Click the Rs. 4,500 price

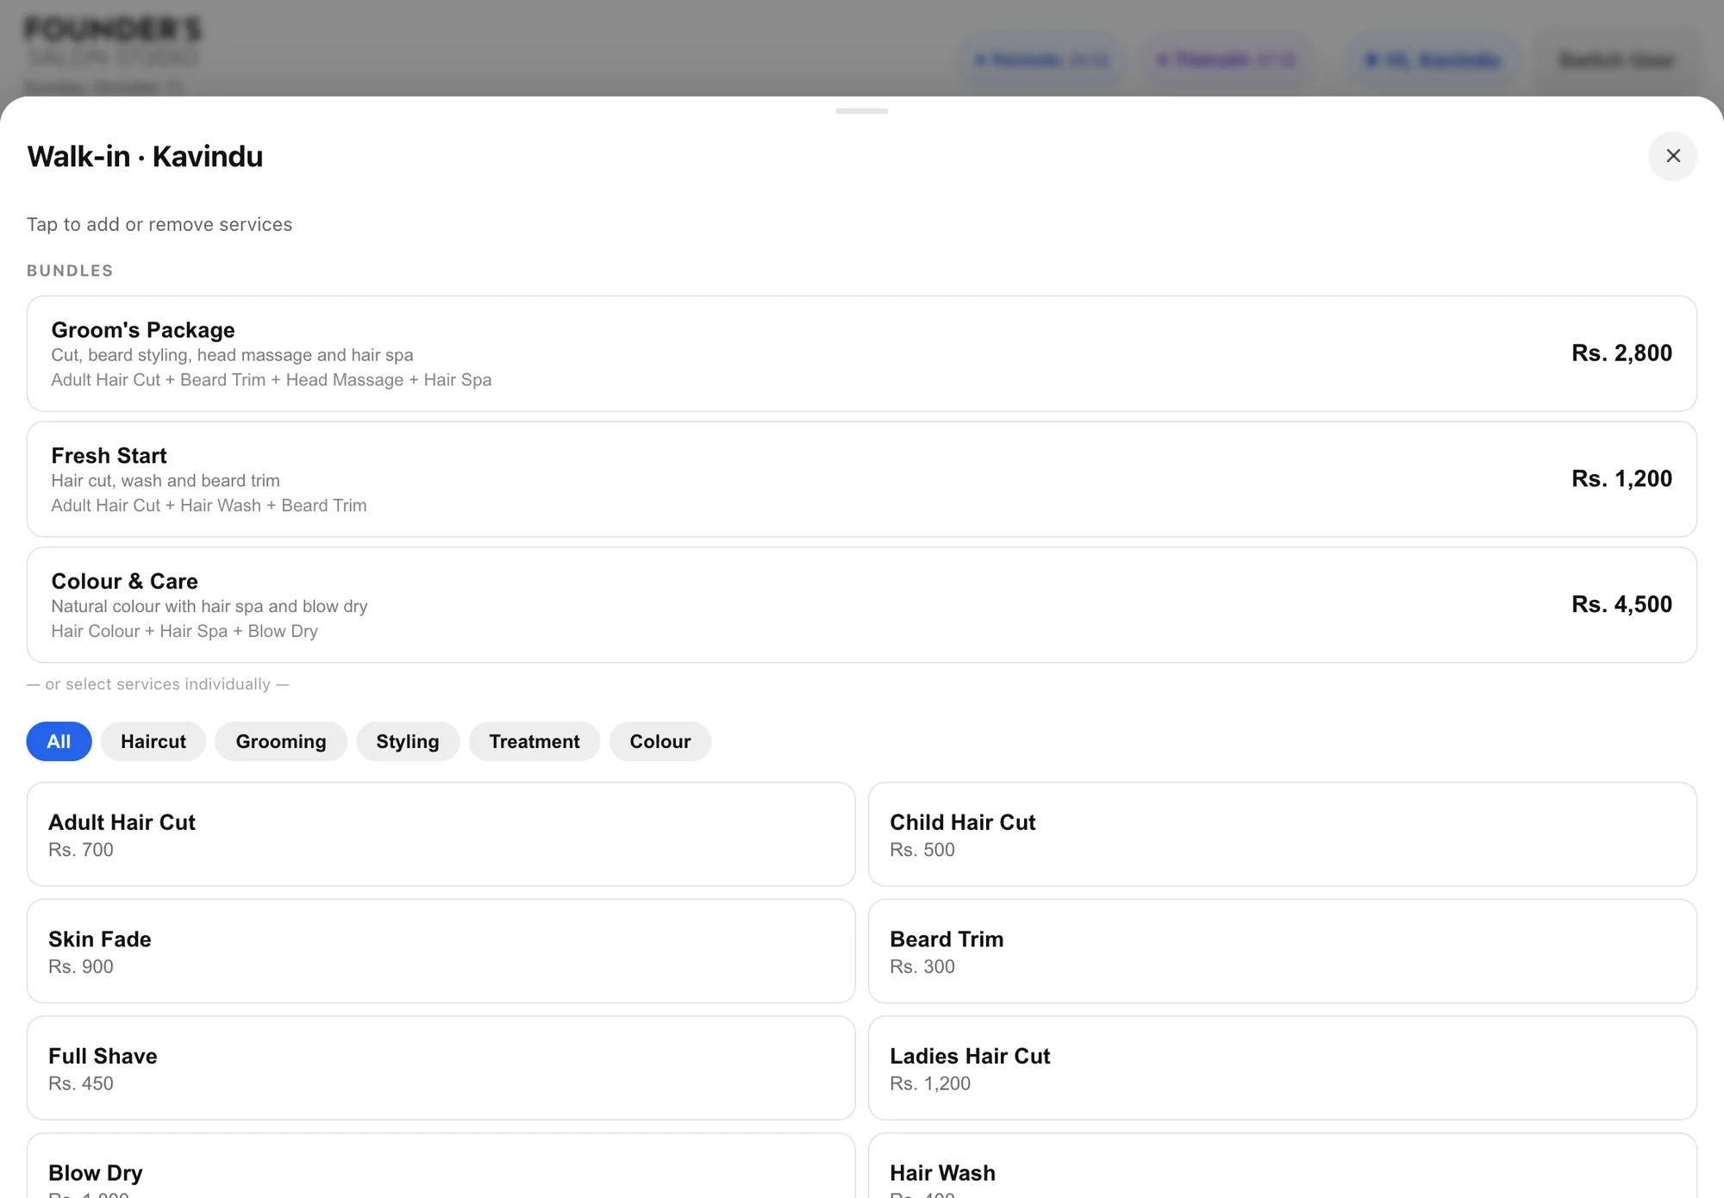(1621, 605)
